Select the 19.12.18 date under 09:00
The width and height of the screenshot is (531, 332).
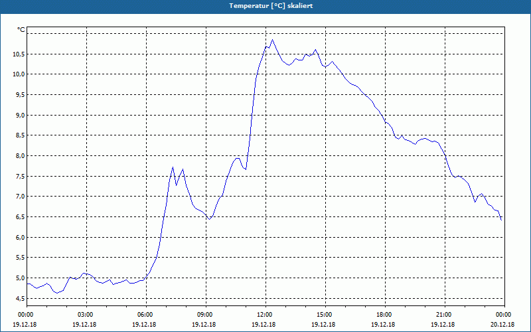point(204,325)
